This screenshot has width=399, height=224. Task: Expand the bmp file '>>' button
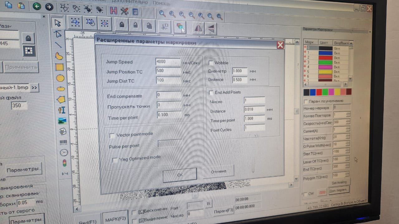tap(34, 87)
